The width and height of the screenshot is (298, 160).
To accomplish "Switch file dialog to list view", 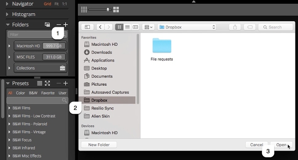I will (x=127, y=27).
